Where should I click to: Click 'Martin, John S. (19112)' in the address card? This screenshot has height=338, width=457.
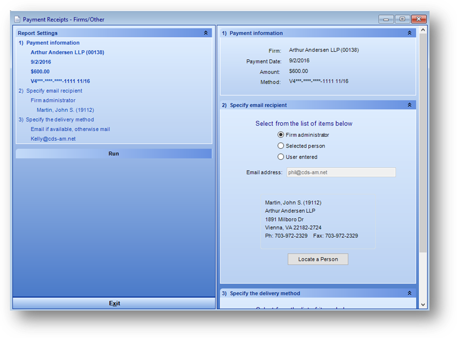[293, 203]
